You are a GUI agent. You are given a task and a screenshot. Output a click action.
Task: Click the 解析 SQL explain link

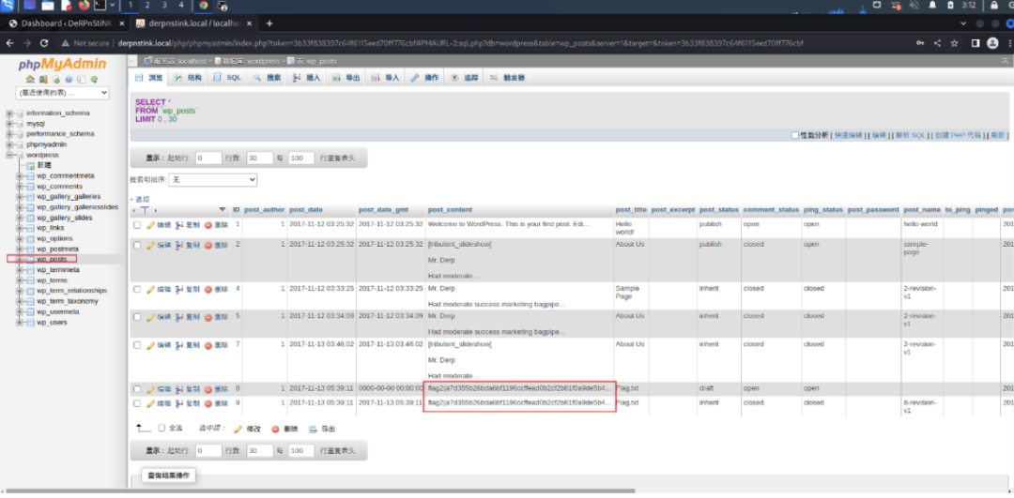tap(911, 136)
